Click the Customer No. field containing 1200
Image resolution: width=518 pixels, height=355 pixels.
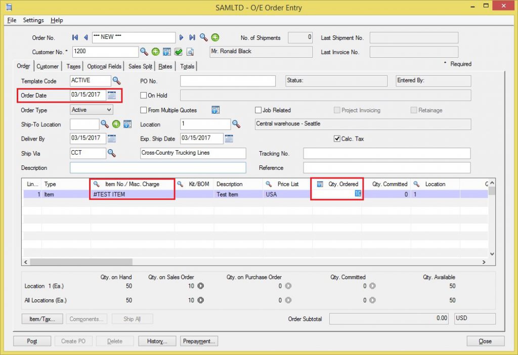click(105, 52)
